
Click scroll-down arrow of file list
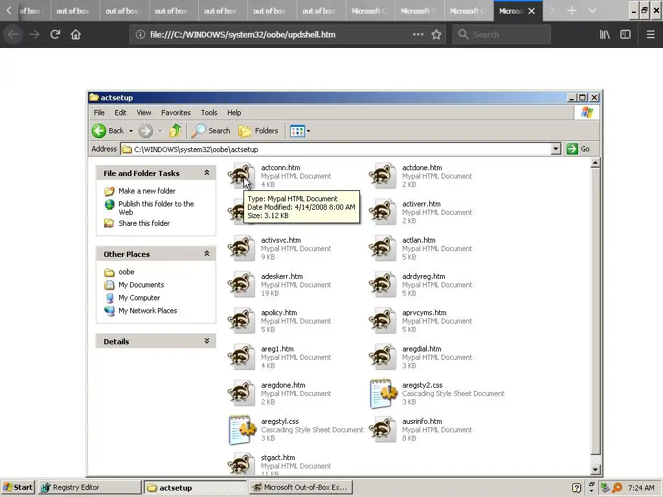pos(595,469)
